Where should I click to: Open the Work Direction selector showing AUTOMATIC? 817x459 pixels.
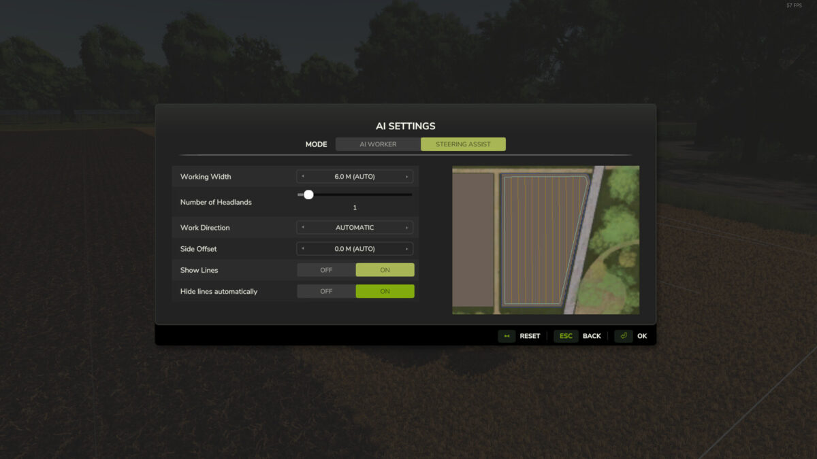point(355,227)
